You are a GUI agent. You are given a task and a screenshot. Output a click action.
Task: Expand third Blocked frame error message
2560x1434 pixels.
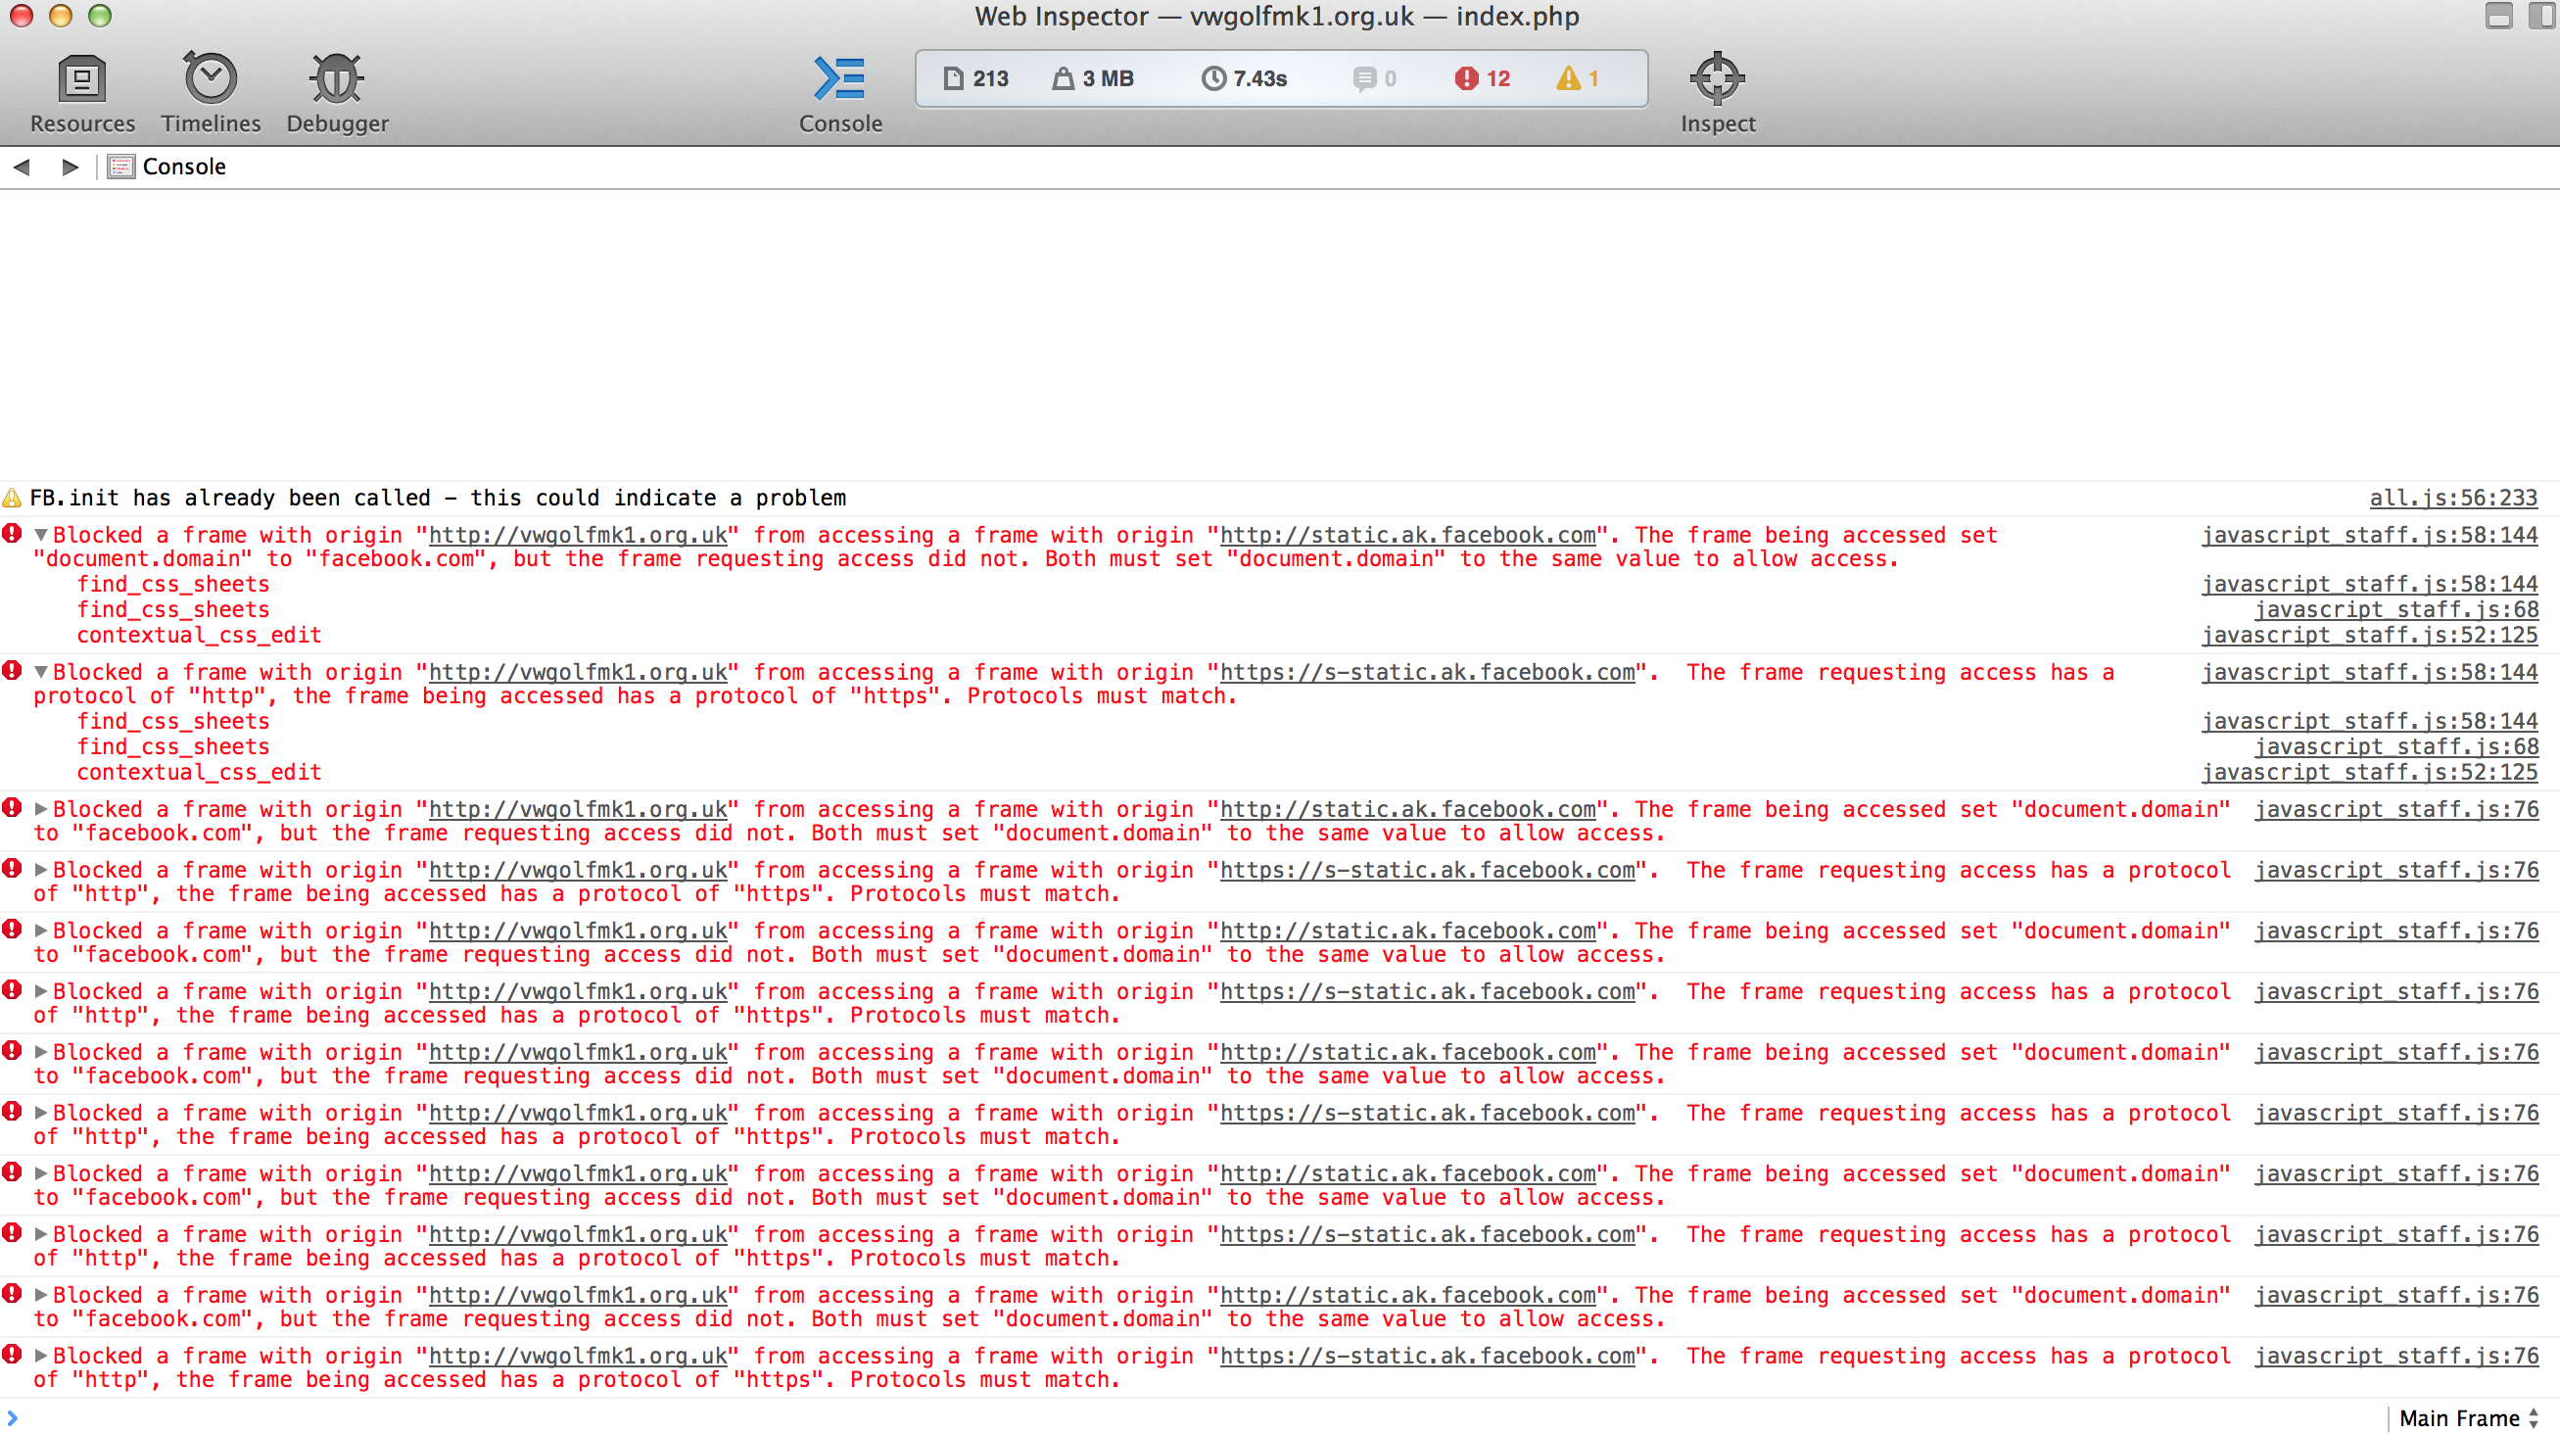[x=41, y=809]
